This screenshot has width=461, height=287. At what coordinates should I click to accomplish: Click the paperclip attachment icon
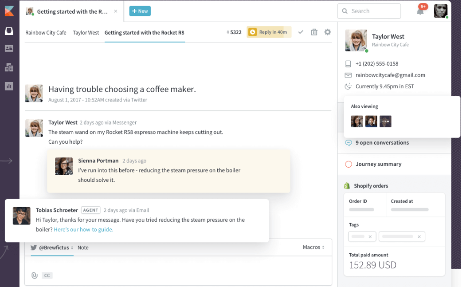click(34, 275)
